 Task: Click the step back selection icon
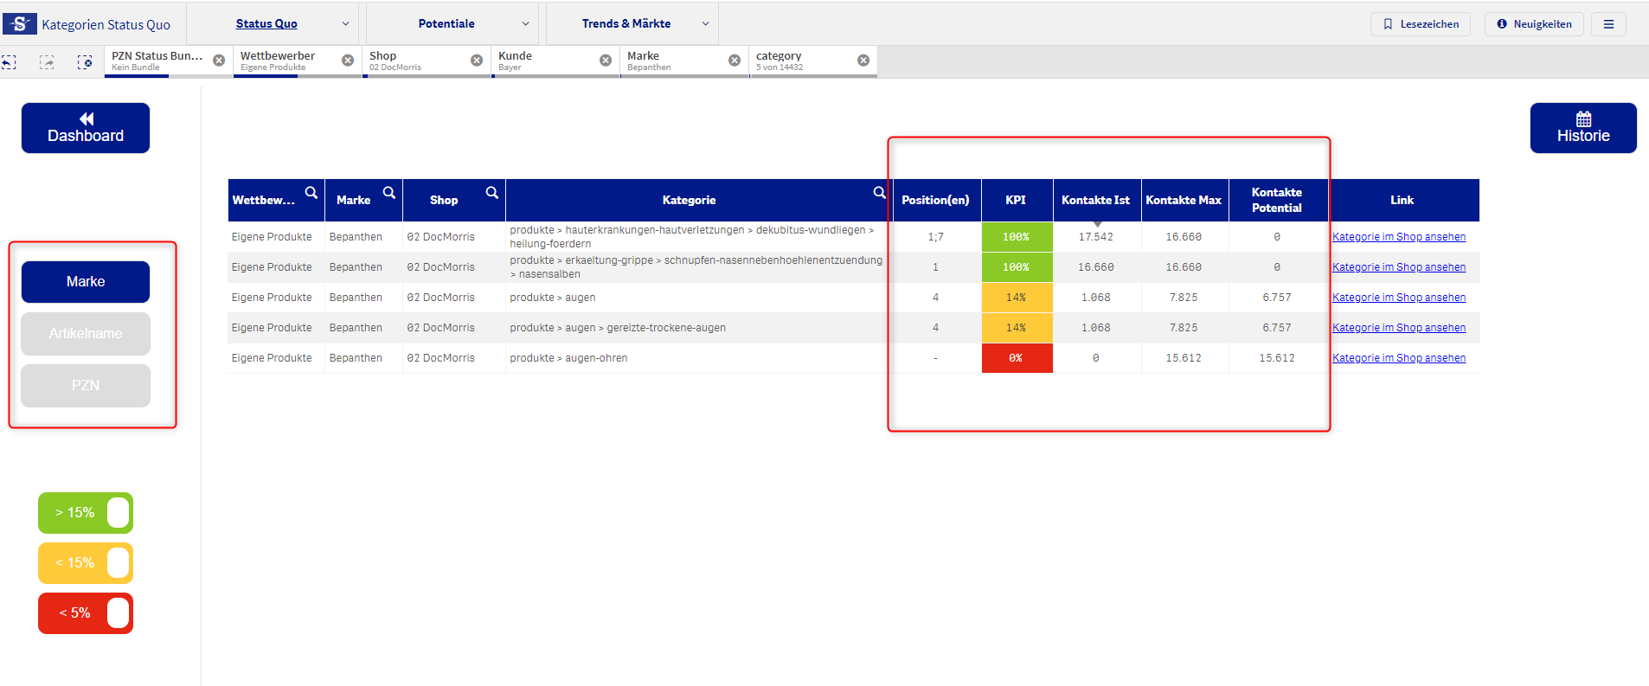pos(9,62)
